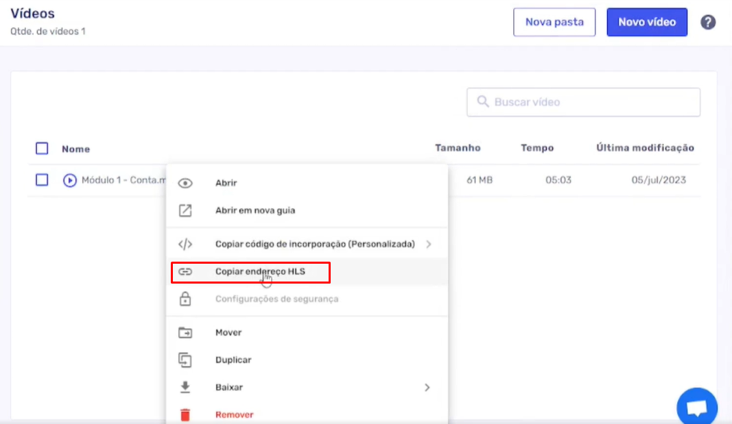Click the folder icon beside Mover
Viewport: 732px width, 424px height.
pyautogui.click(x=185, y=333)
